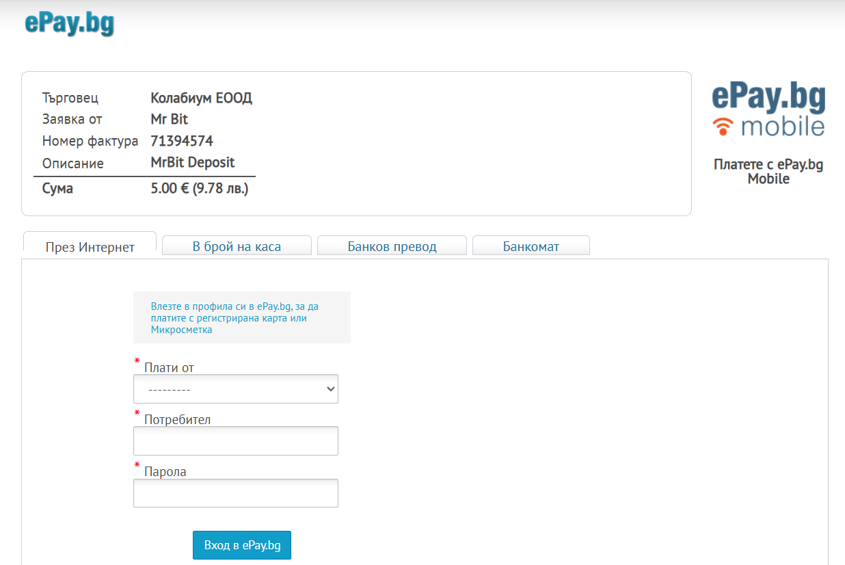Click the Сума label
The width and height of the screenshot is (845, 565).
click(57, 188)
